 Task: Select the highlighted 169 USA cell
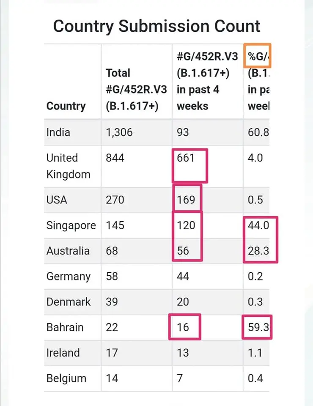187,199
